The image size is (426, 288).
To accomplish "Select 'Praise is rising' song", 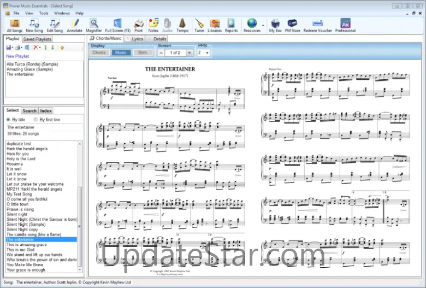I will click(20, 209).
